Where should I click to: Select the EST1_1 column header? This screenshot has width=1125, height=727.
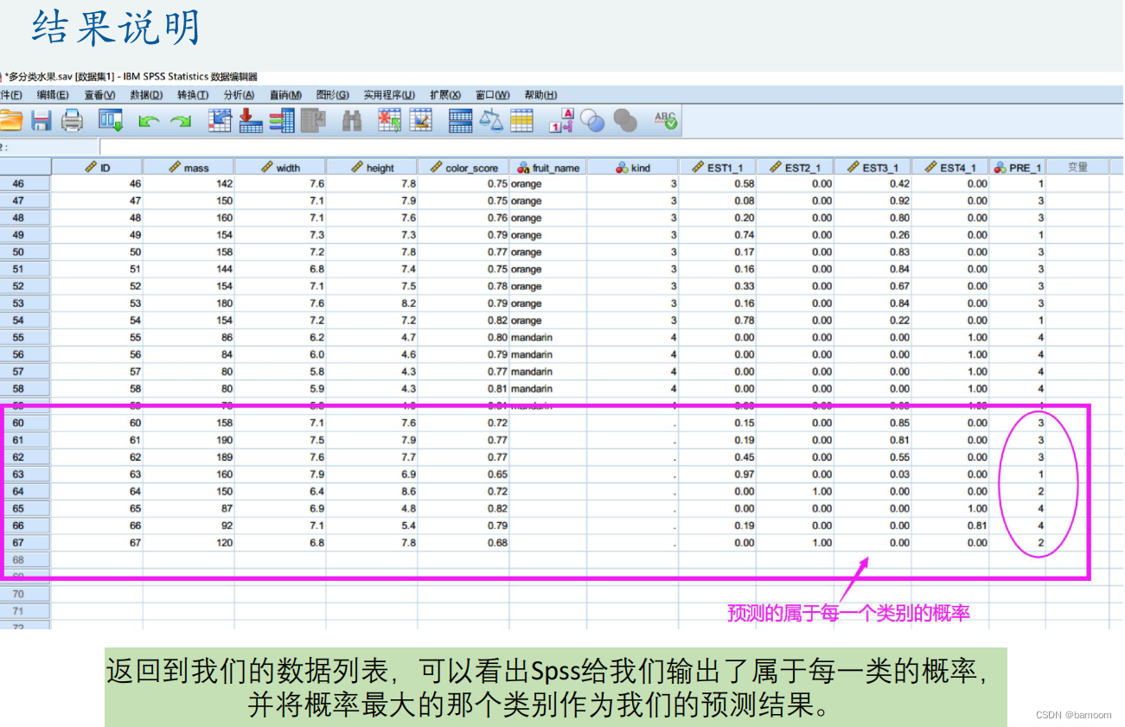click(718, 168)
